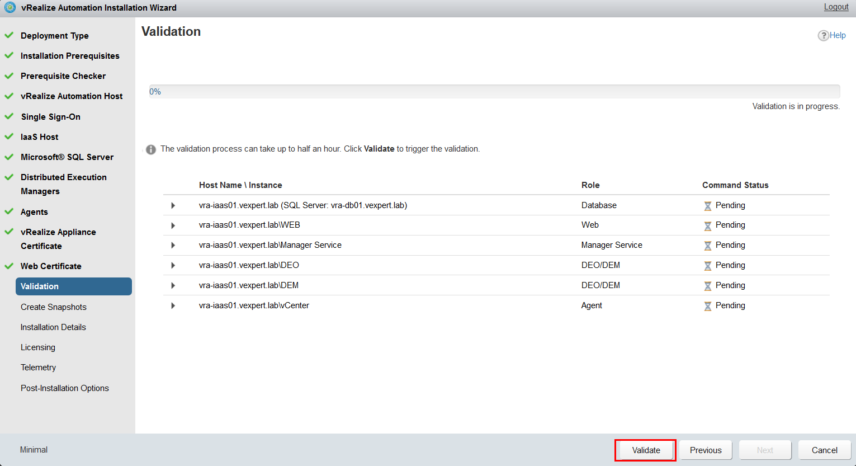
Task: Open the Agents step
Action: (x=34, y=212)
